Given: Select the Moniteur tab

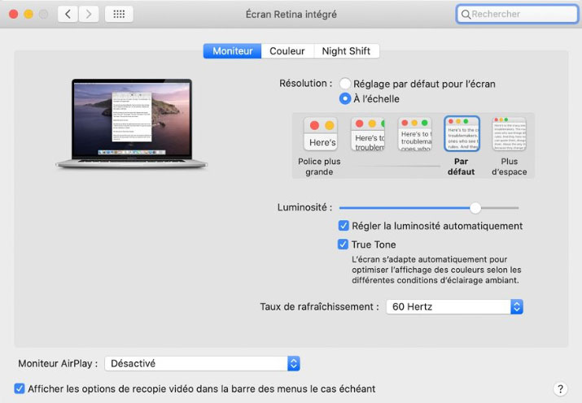Looking at the screenshot, I should click(232, 51).
